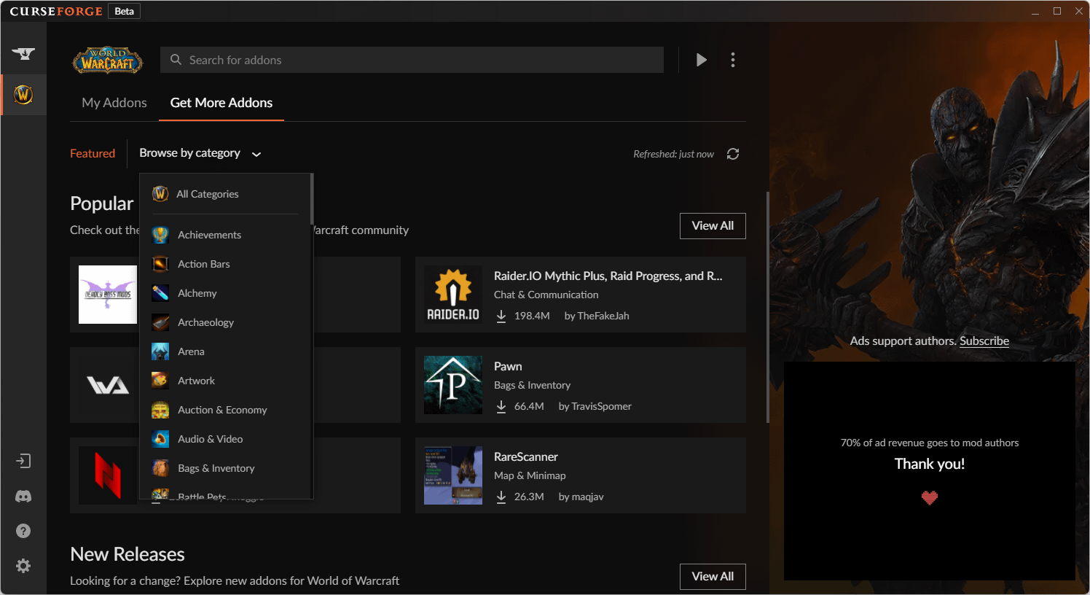Switch to the My Addons tab

[114, 103]
